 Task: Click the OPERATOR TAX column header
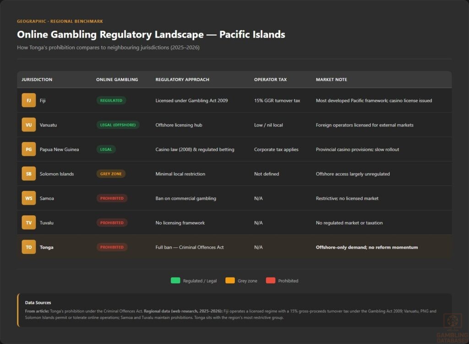[270, 80]
